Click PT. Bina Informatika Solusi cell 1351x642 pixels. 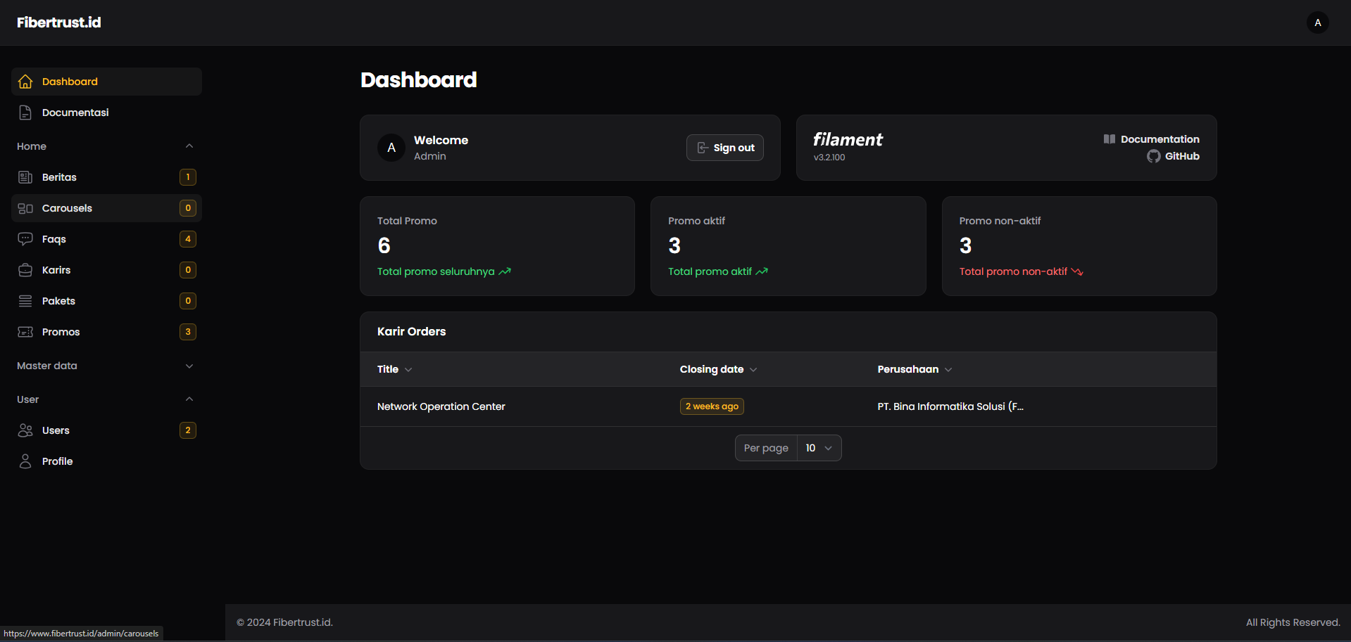point(950,406)
